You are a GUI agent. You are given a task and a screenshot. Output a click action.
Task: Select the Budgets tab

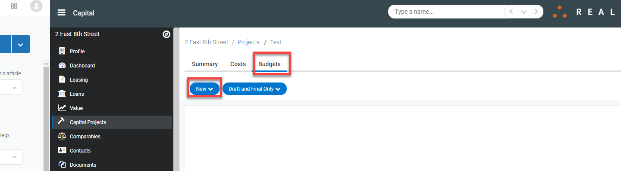(x=270, y=64)
